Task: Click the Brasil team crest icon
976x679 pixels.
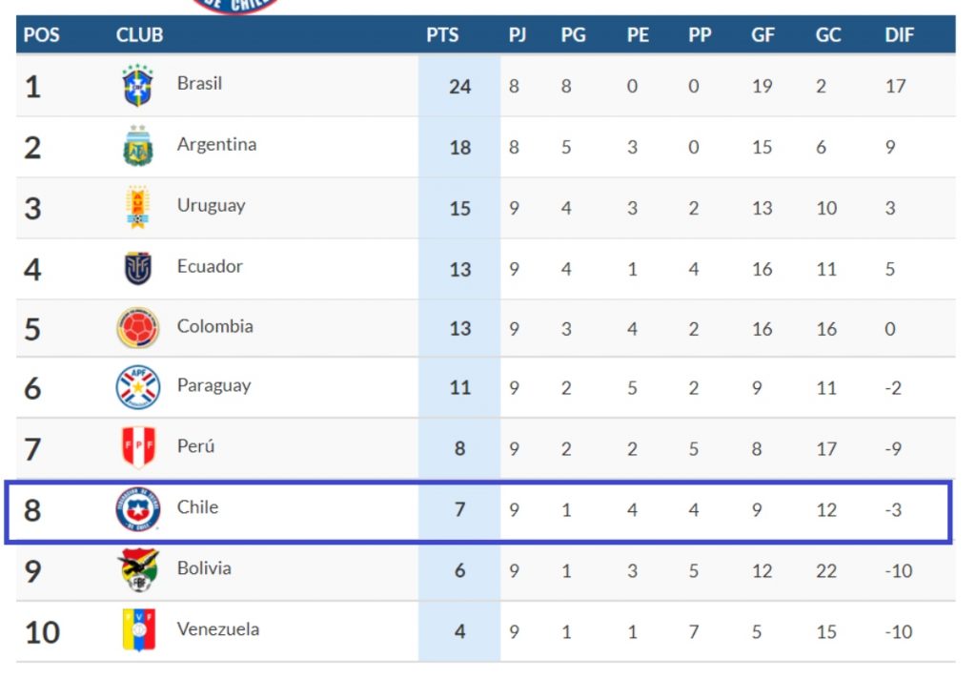Action: click(x=137, y=86)
